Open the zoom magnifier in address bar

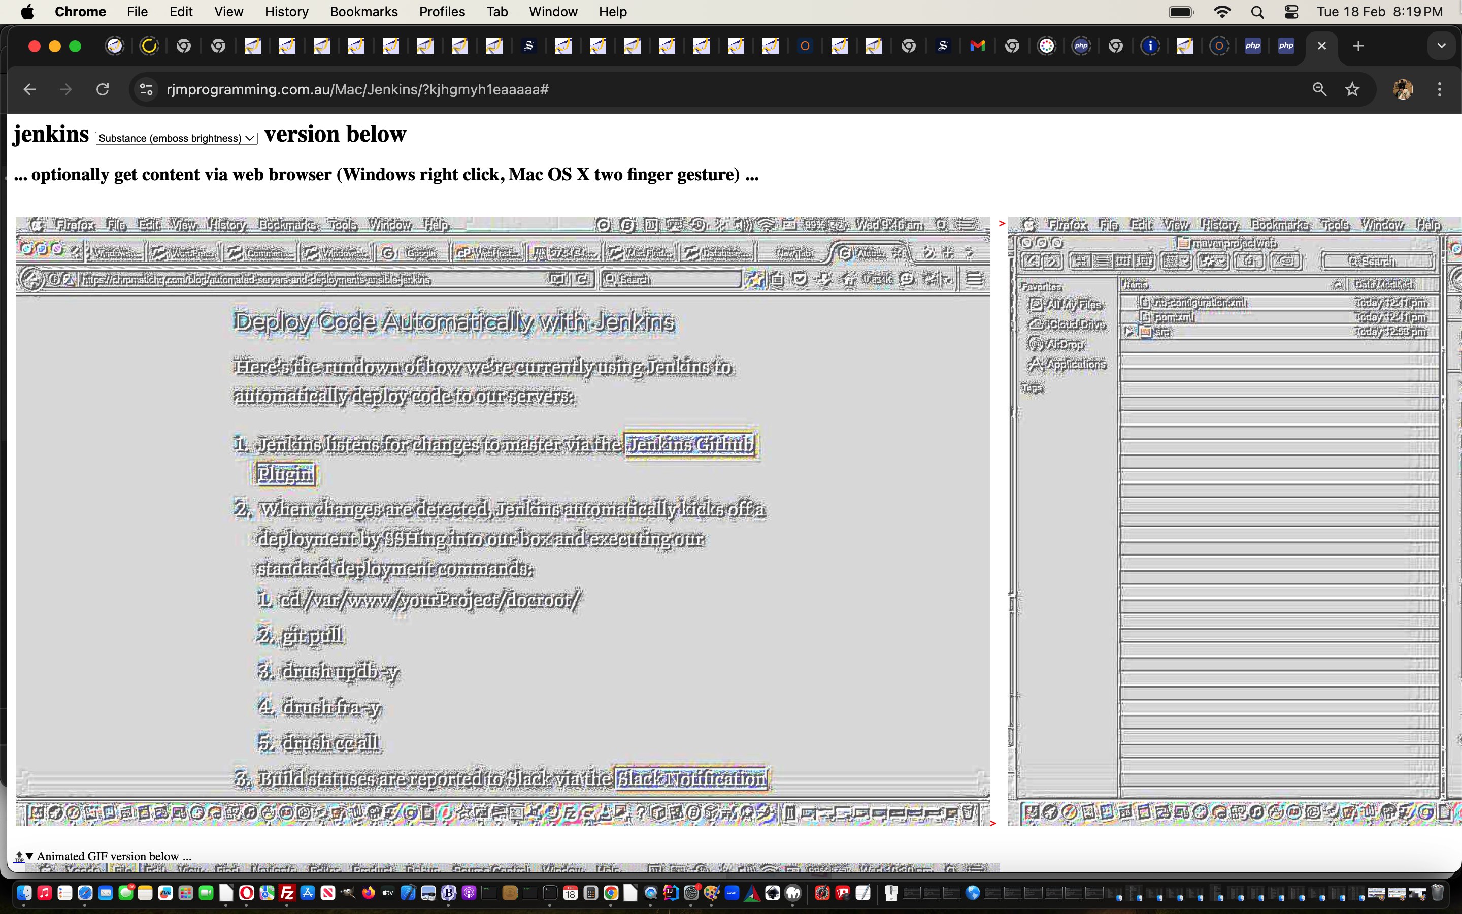(1319, 89)
